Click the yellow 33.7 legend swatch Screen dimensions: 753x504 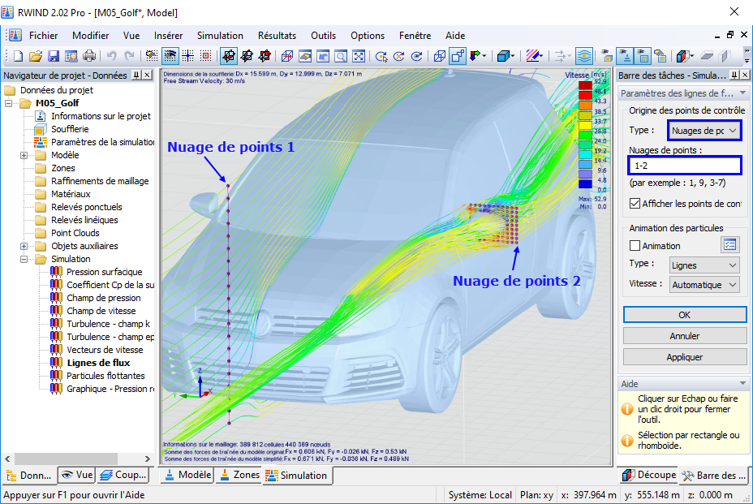click(585, 125)
